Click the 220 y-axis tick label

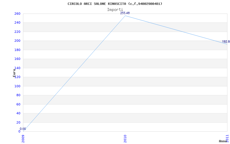[x=17, y=32]
